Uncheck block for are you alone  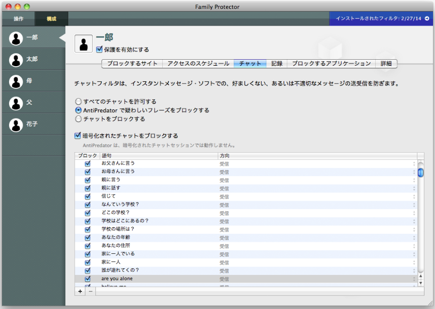coord(88,279)
